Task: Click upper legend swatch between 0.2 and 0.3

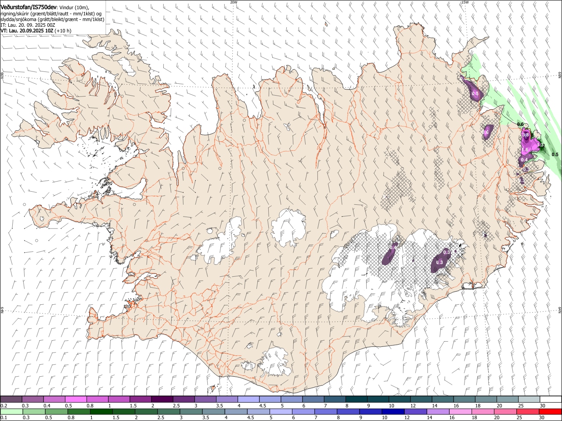Action: (11, 400)
